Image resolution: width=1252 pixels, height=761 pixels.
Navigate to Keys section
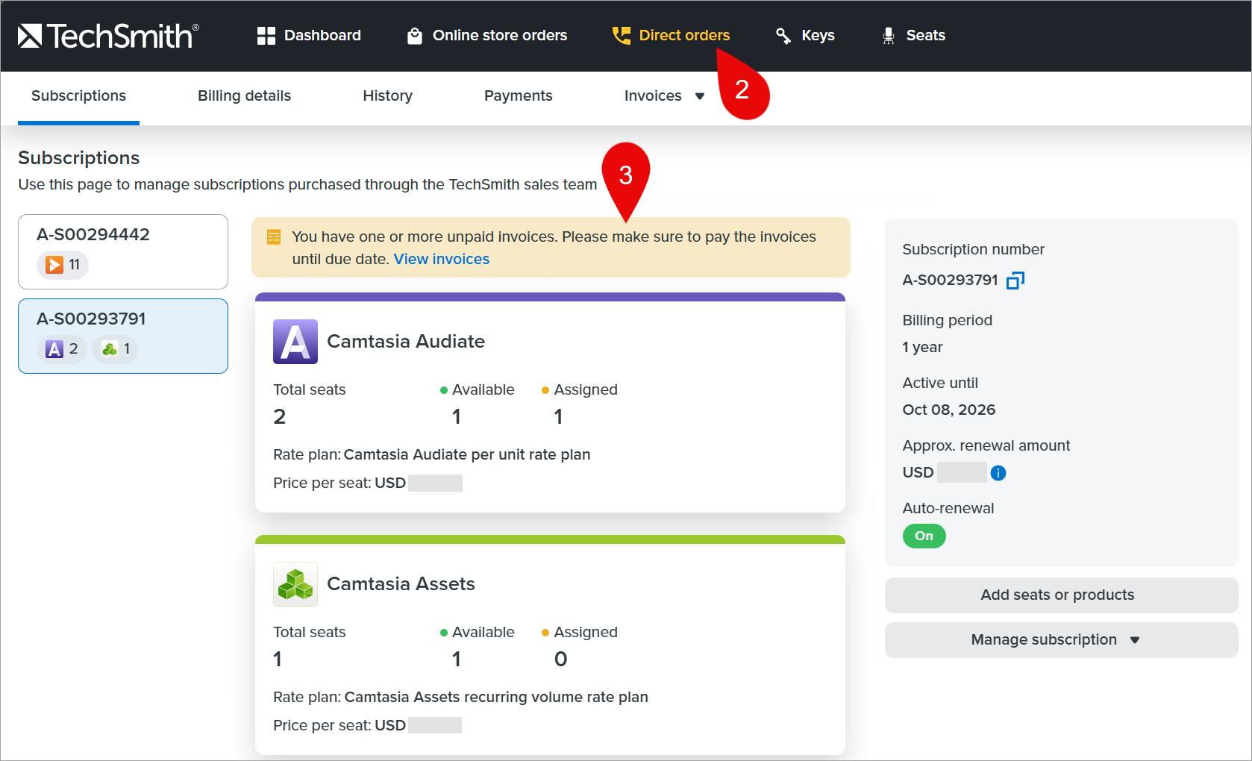(x=805, y=36)
